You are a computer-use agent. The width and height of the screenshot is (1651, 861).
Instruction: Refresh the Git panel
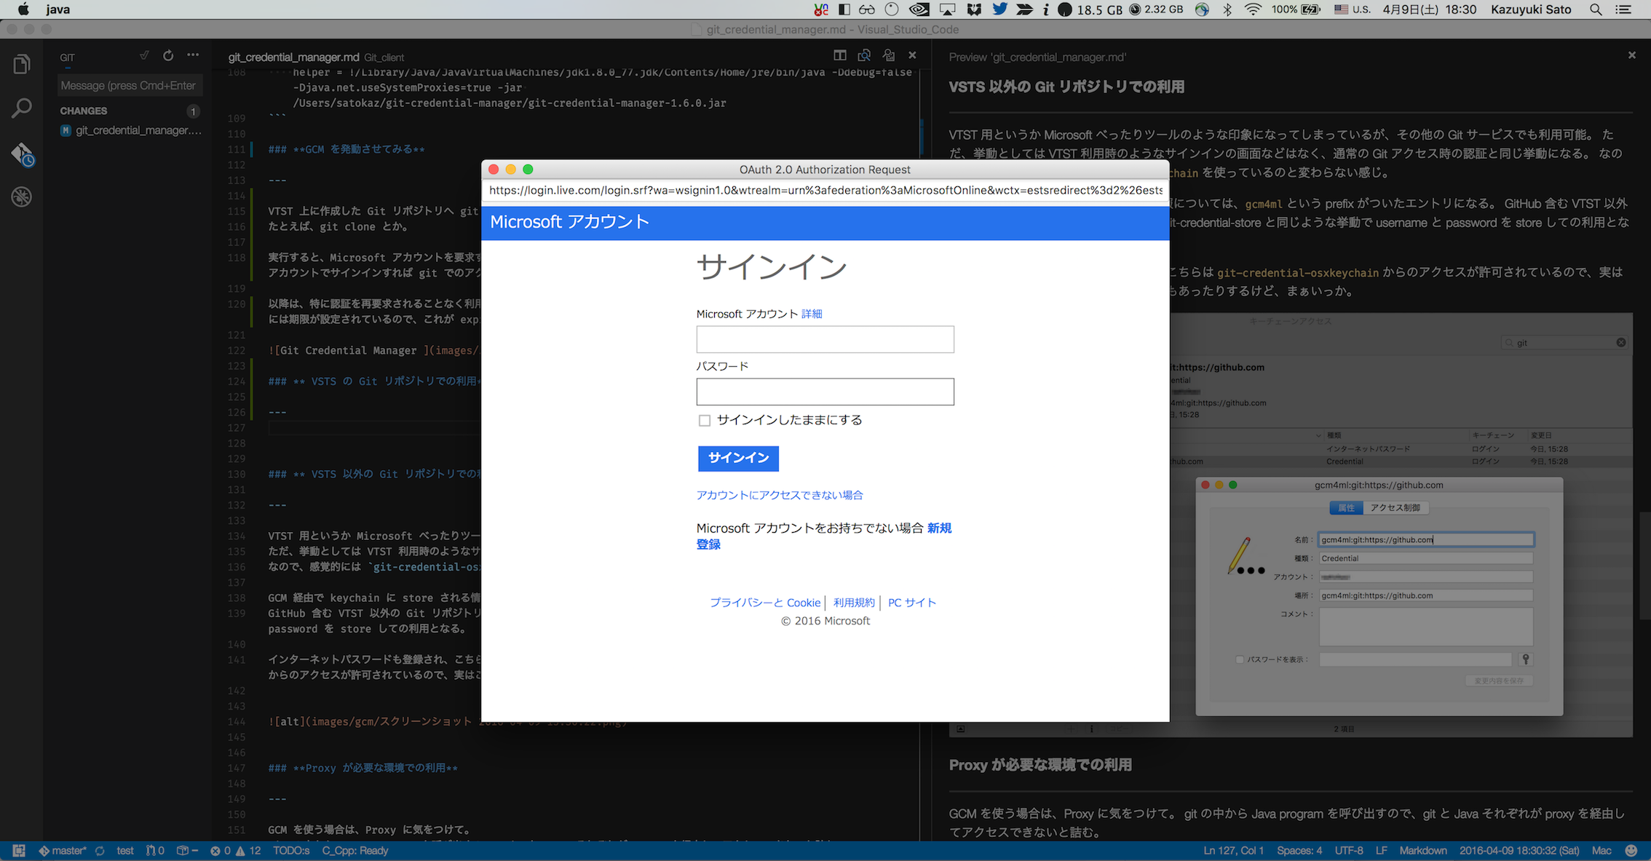tap(167, 55)
